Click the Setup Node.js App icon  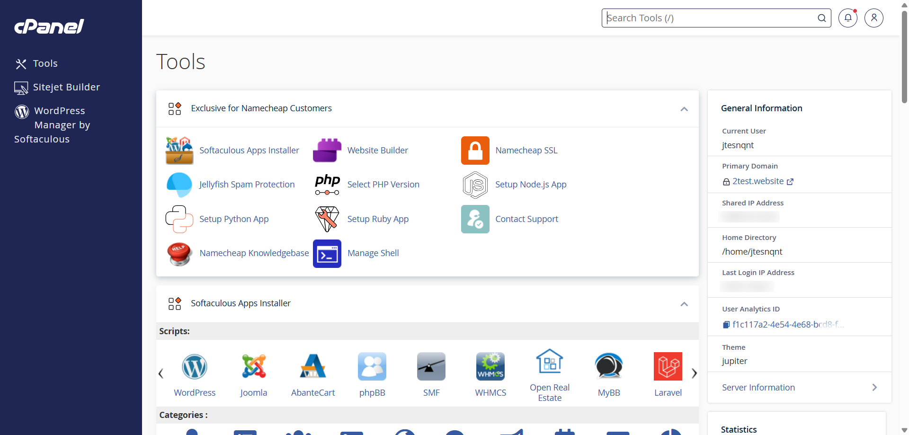click(475, 185)
